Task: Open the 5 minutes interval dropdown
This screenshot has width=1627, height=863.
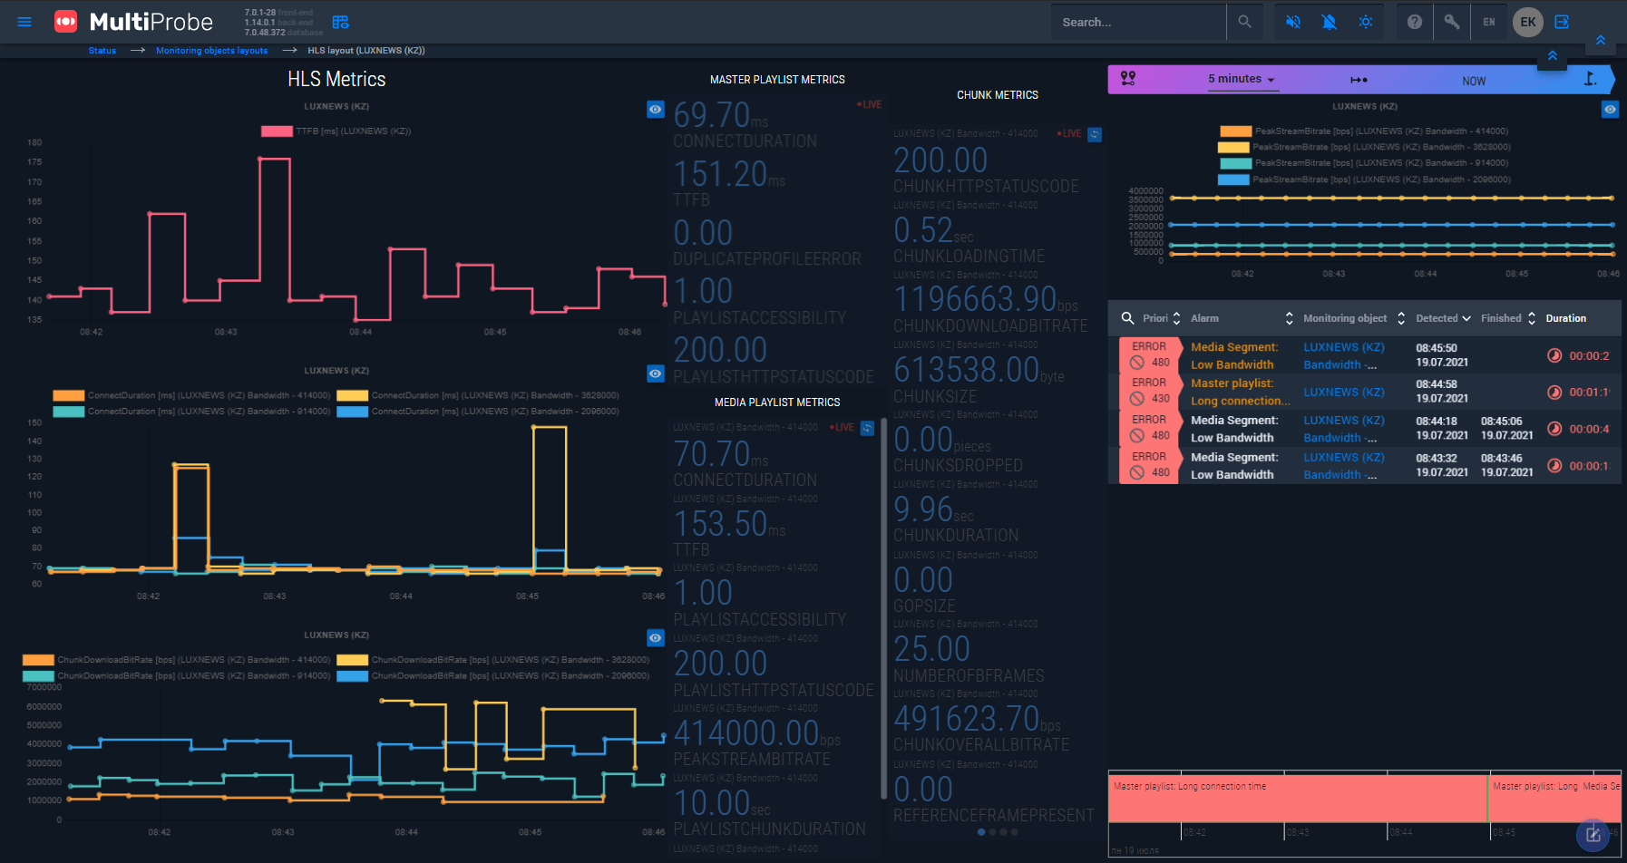Action: [1242, 80]
